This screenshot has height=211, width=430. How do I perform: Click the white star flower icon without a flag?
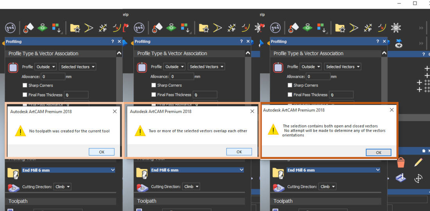pyautogui.click(x=396, y=27)
